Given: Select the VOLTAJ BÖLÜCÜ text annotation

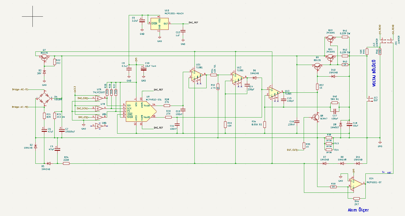Looking at the screenshot, I should 374,73.
